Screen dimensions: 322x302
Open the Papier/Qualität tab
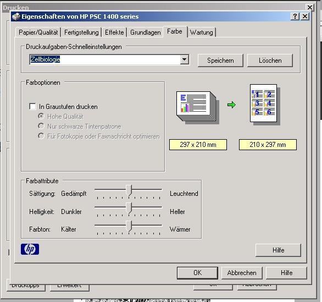click(38, 32)
